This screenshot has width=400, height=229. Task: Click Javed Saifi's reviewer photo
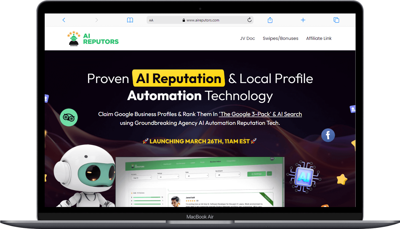click(176, 202)
